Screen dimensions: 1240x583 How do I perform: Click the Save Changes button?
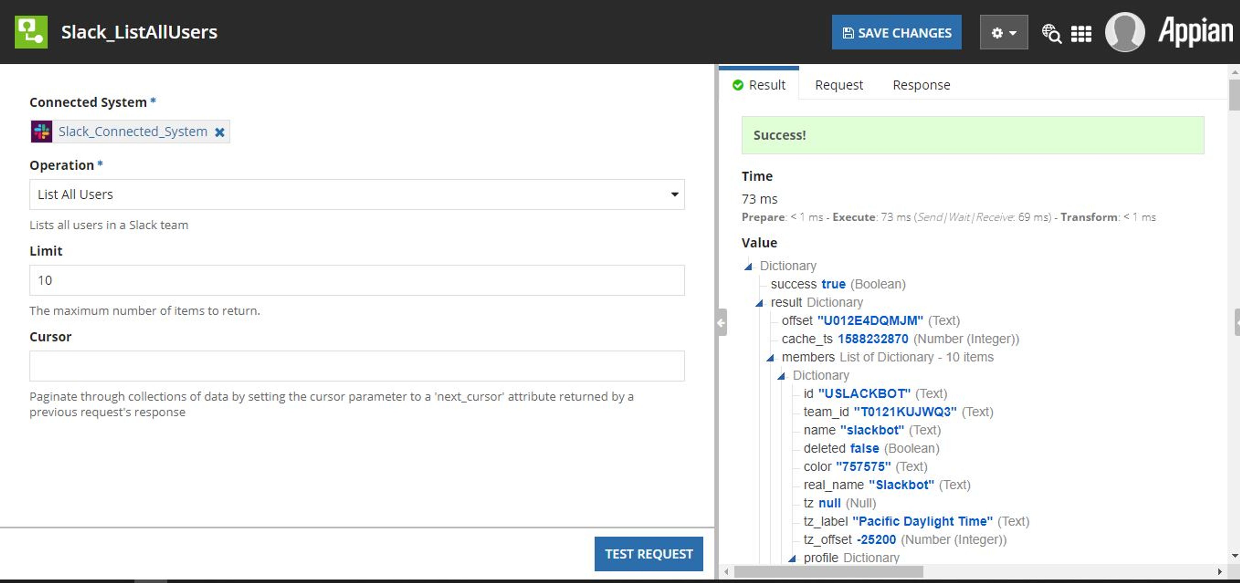(896, 32)
